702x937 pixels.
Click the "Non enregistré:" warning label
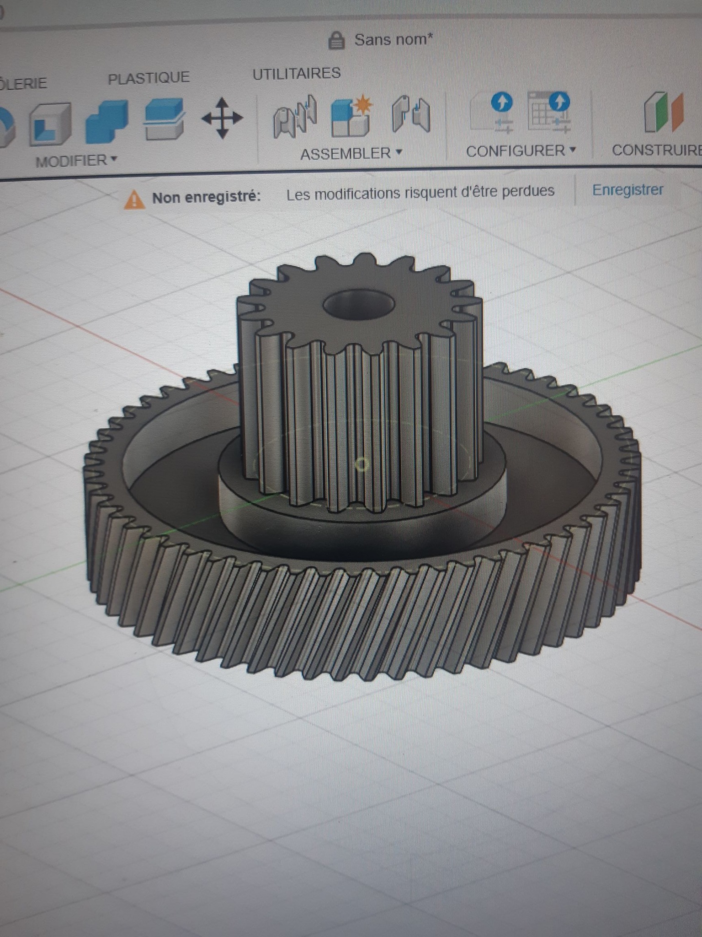coord(206,197)
